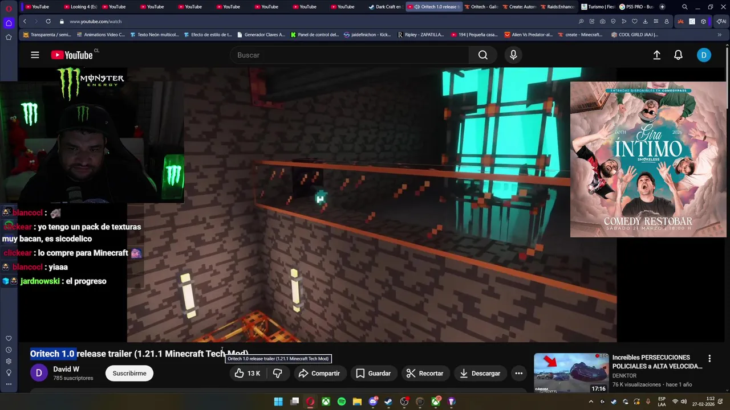
Task: Click the Minecraft video player area
Action: pyautogui.click(x=371, y=205)
